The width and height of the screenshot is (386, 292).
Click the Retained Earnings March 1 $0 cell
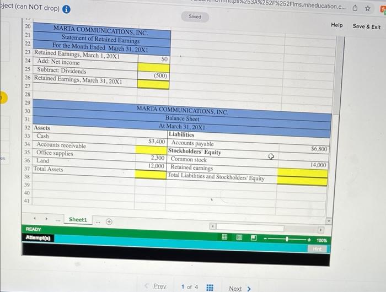click(x=154, y=59)
